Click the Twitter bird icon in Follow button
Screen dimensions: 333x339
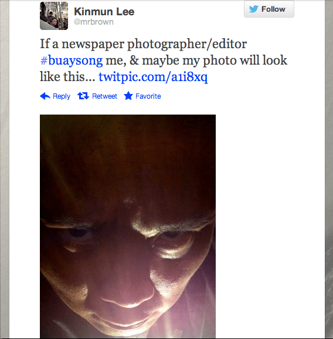(254, 9)
